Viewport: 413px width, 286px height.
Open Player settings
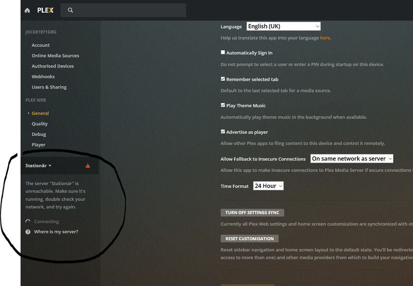38,145
